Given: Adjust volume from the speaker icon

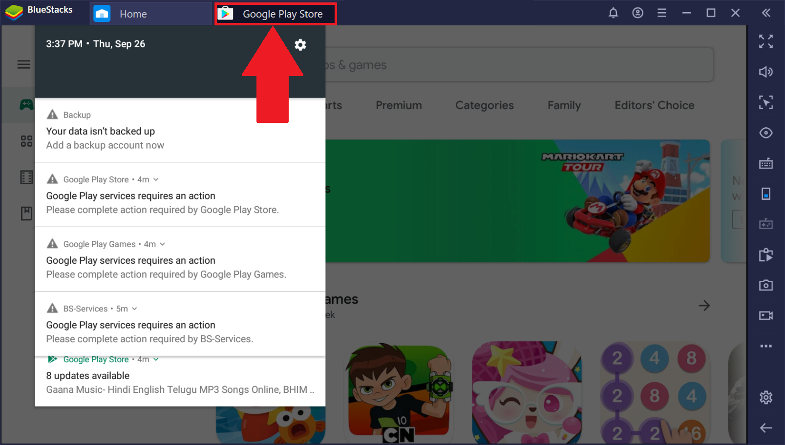Looking at the screenshot, I should point(766,72).
